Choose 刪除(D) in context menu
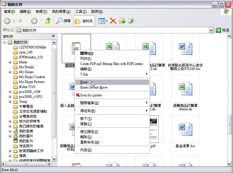 point(112,137)
